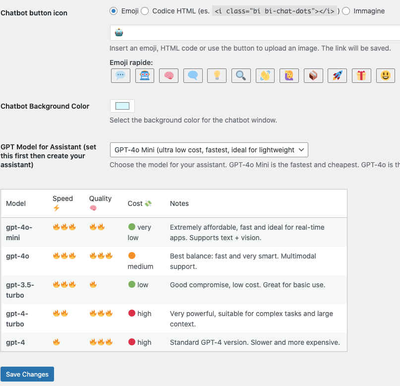
Task: Click the gpt-4 model name cell
Action: pyautogui.click(x=15, y=342)
